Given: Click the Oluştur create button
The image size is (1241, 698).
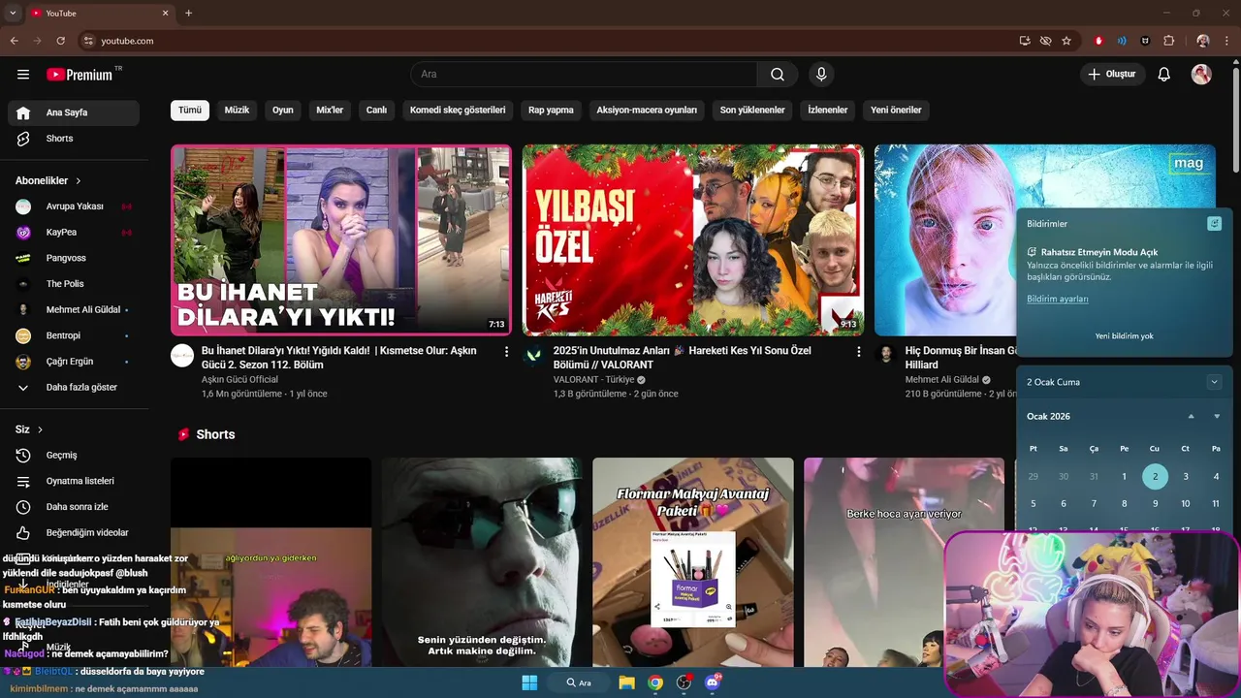Looking at the screenshot, I should 1113,75.
